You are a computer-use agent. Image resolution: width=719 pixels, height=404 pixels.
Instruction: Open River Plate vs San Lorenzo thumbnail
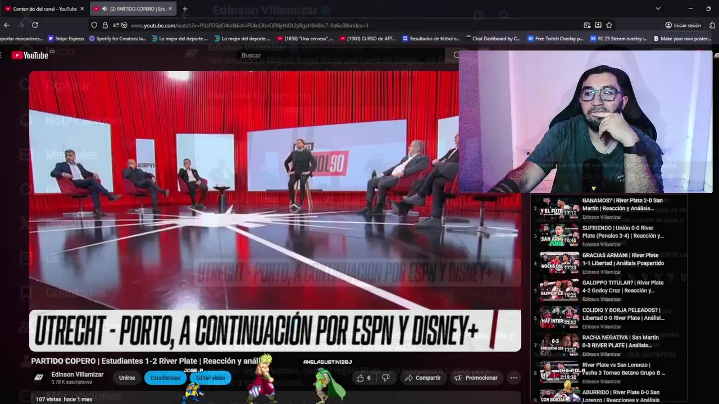click(559, 373)
